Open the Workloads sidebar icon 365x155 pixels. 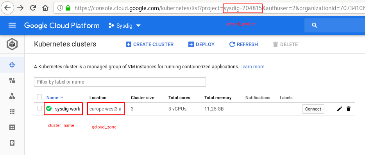click(x=12, y=80)
